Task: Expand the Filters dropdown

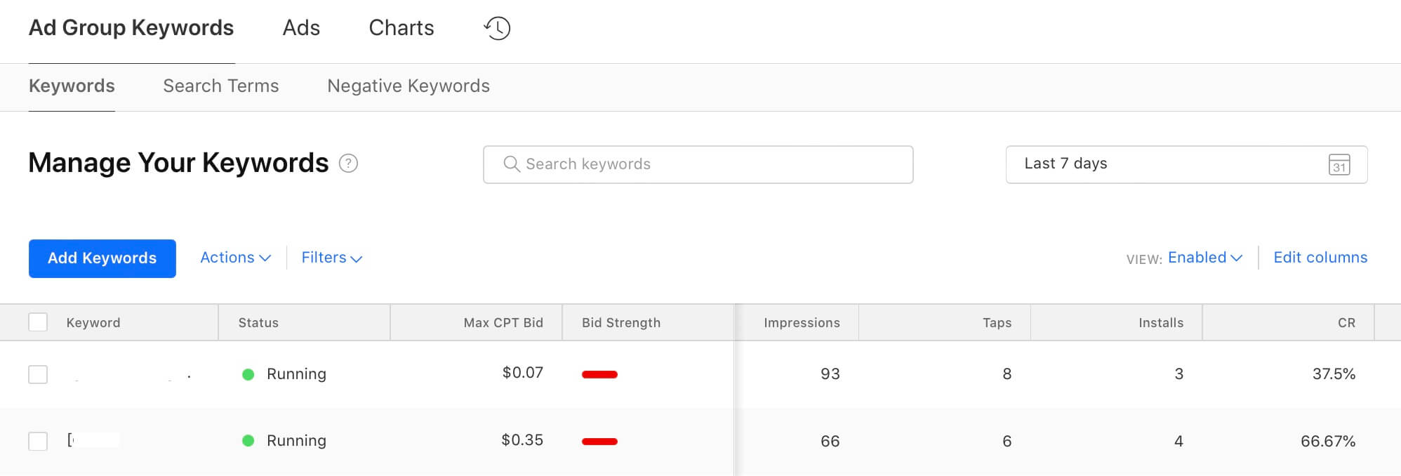Action: (x=331, y=258)
